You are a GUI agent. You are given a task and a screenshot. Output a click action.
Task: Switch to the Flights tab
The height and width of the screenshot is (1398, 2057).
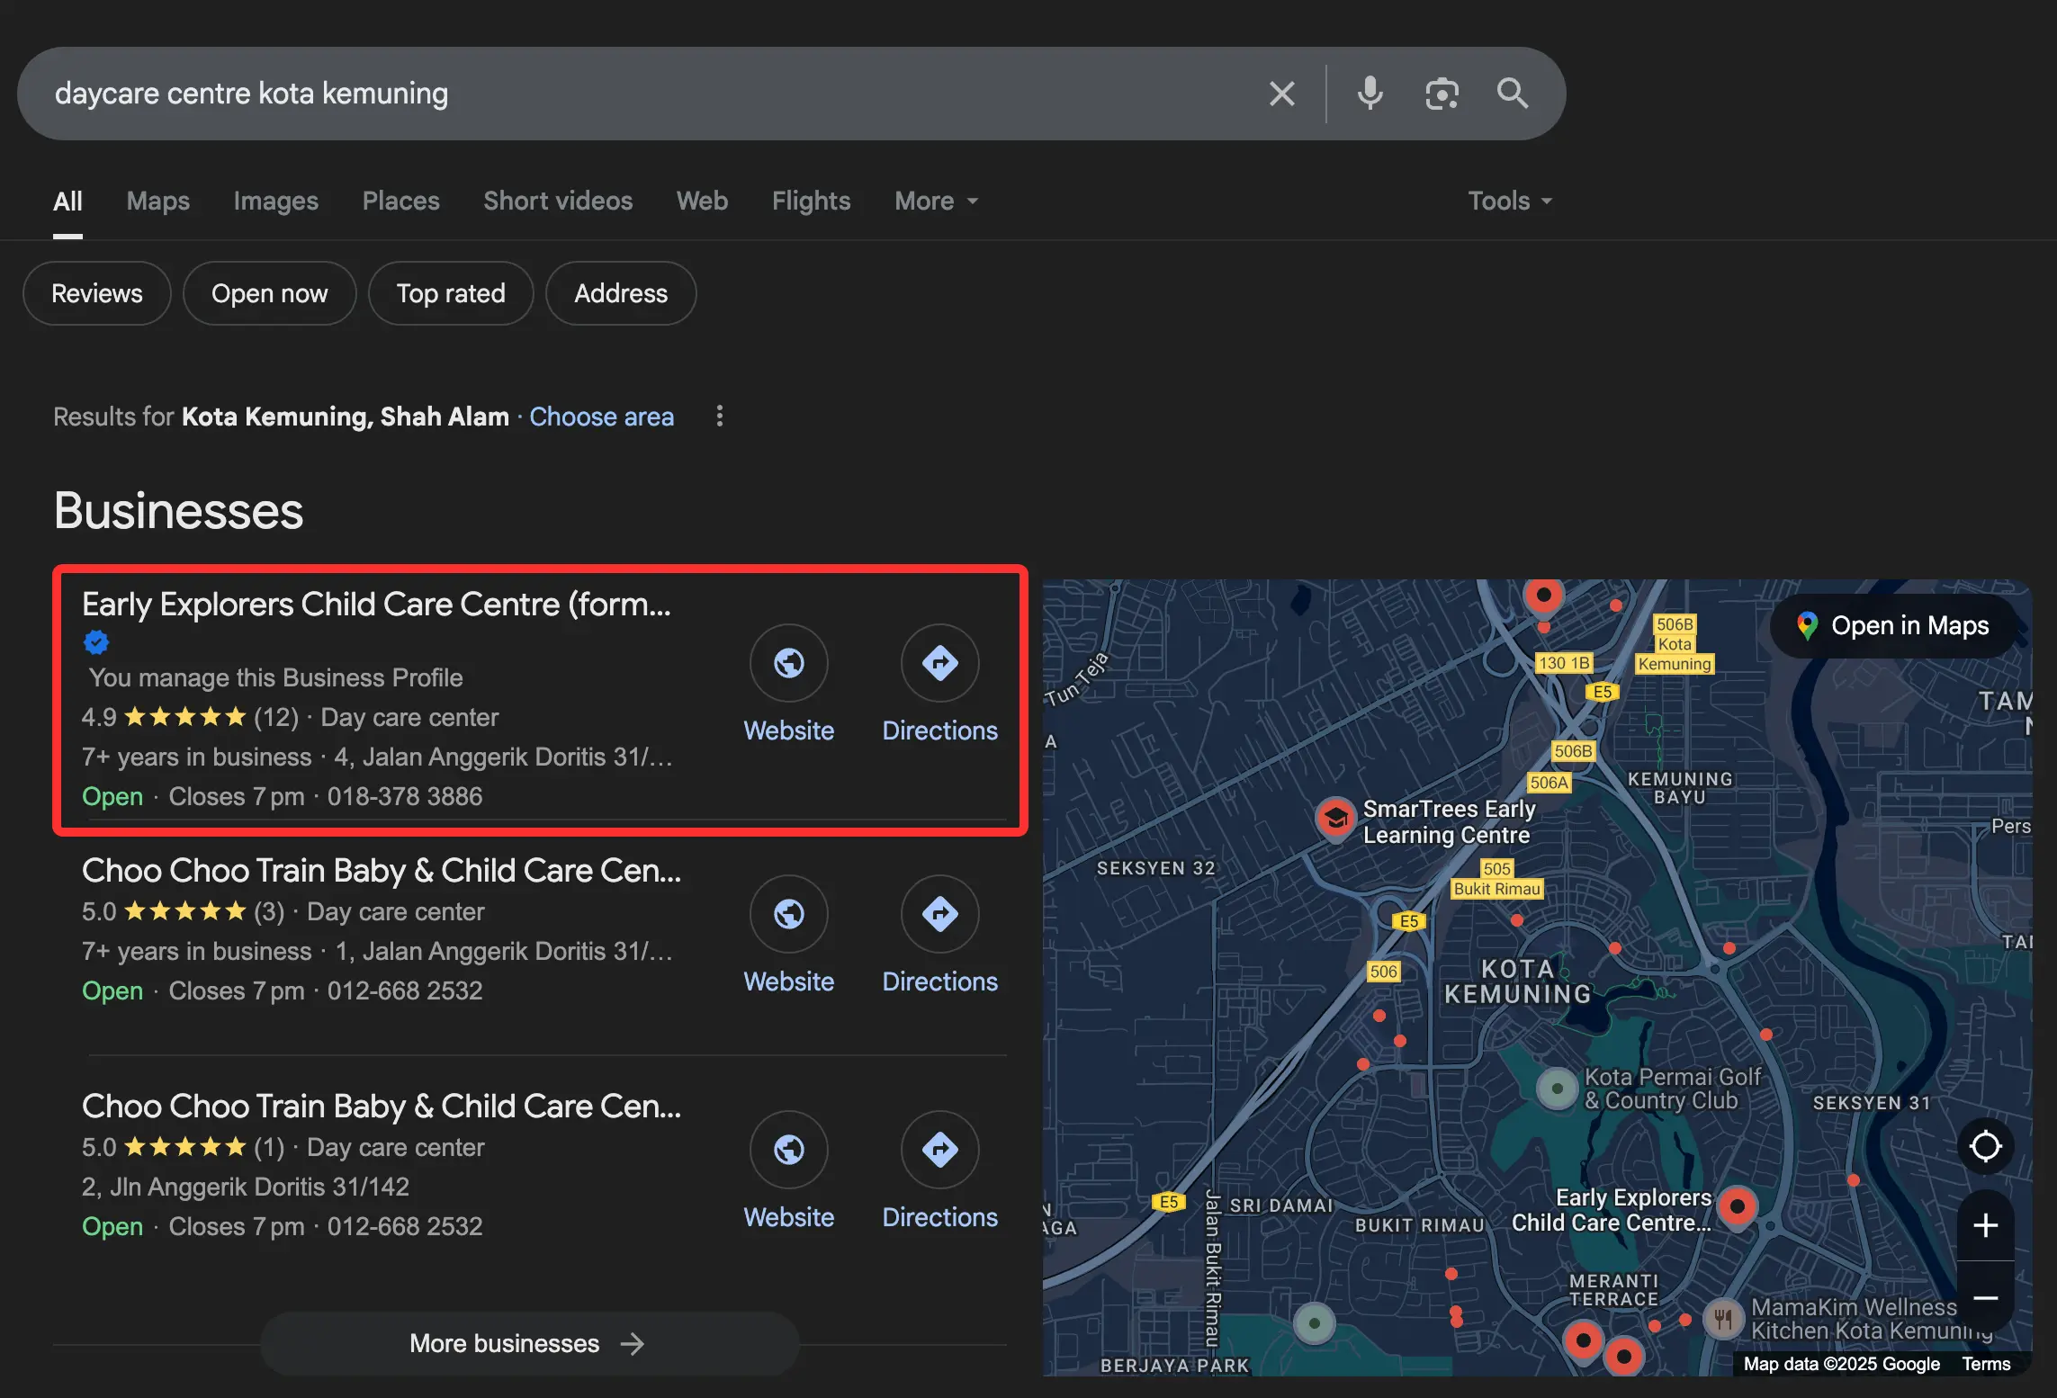(x=811, y=202)
